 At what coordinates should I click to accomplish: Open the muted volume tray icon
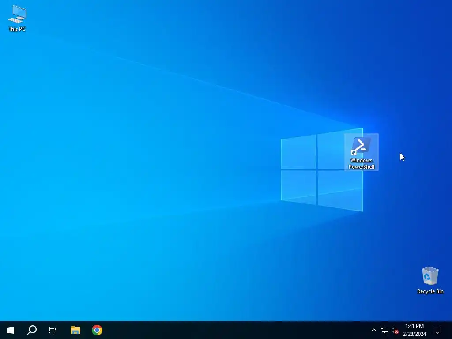(x=395, y=330)
